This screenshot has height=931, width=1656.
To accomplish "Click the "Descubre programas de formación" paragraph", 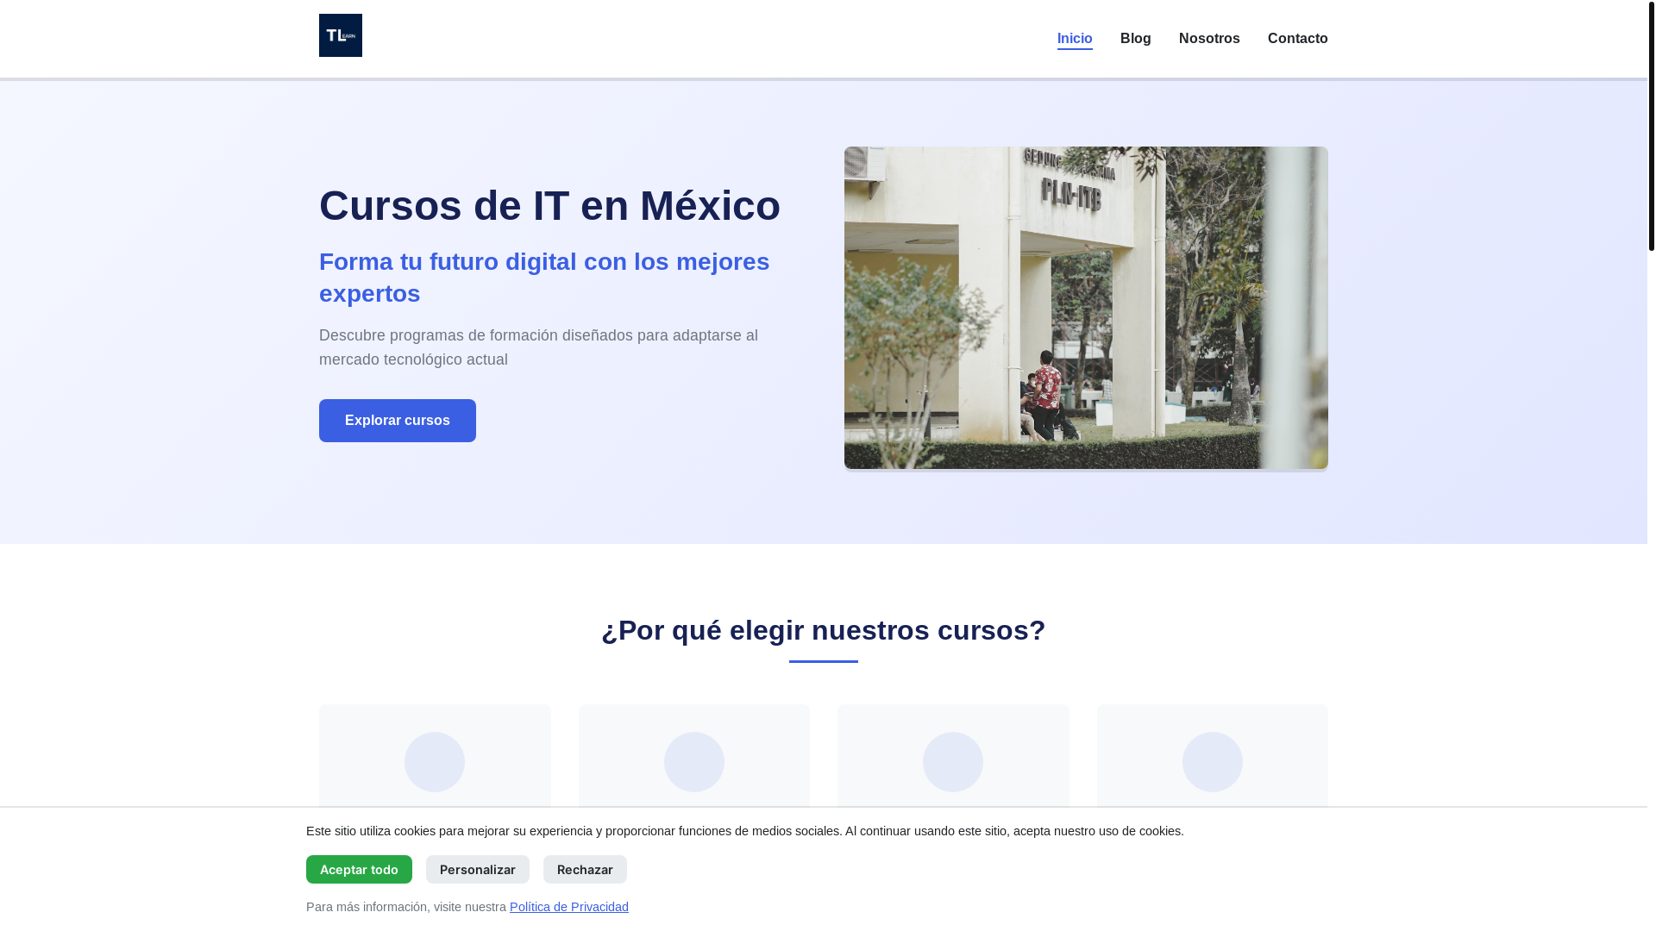I will [x=538, y=347].
